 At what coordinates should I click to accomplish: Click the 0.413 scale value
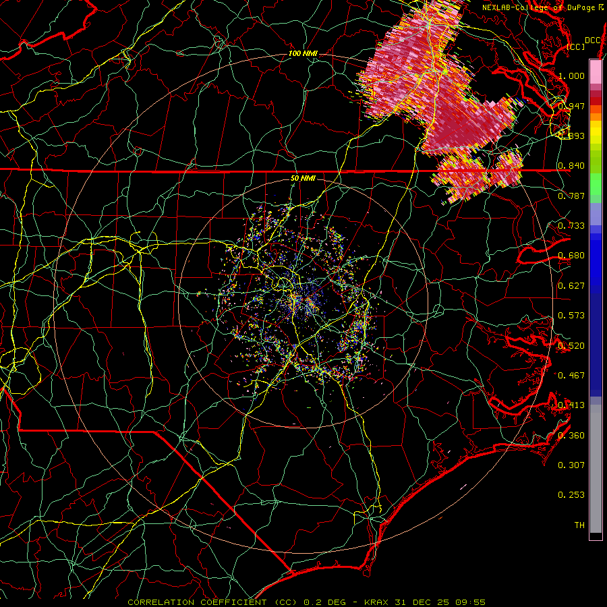coord(571,405)
